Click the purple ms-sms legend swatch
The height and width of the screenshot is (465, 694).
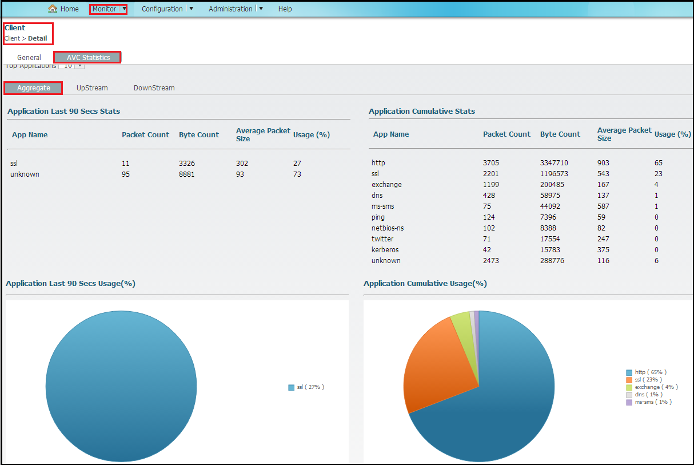click(x=629, y=402)
